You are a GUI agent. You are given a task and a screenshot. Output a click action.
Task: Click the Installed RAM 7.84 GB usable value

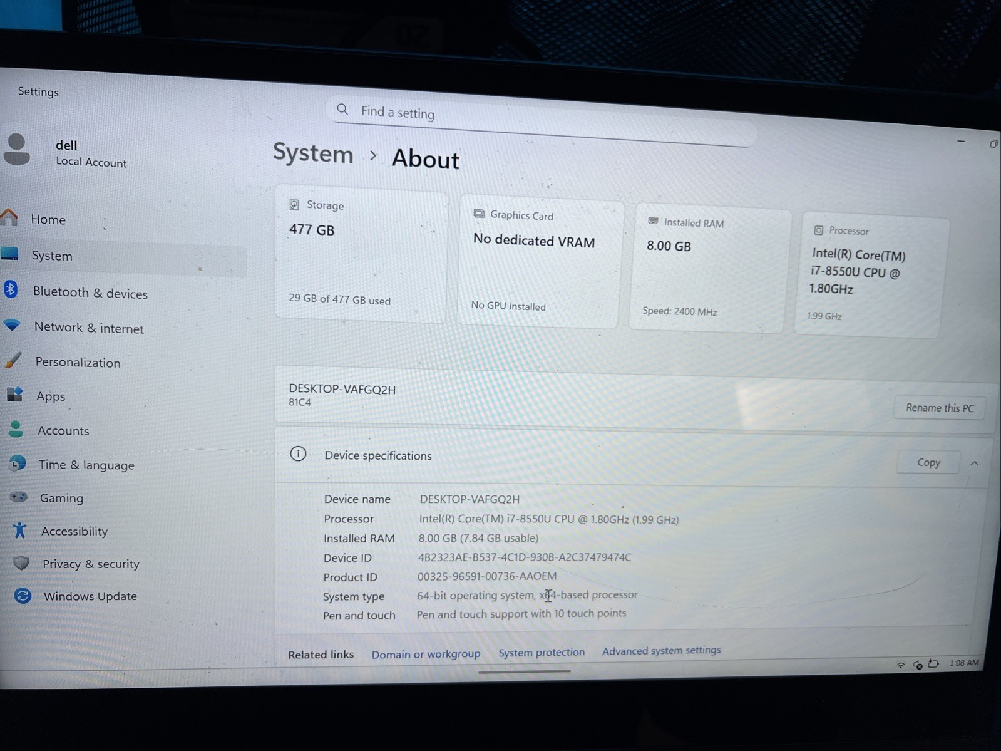click(478, 537)
